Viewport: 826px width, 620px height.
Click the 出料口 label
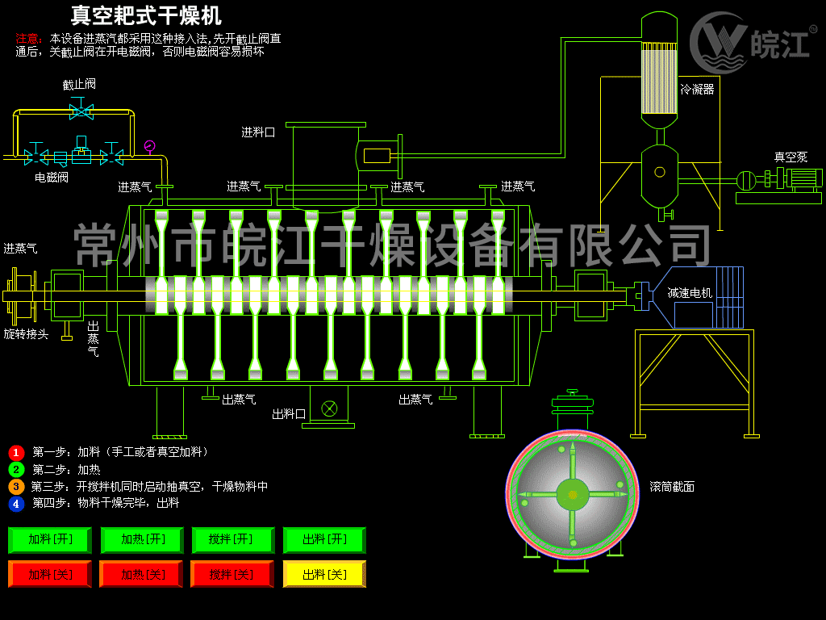(289, 414)
